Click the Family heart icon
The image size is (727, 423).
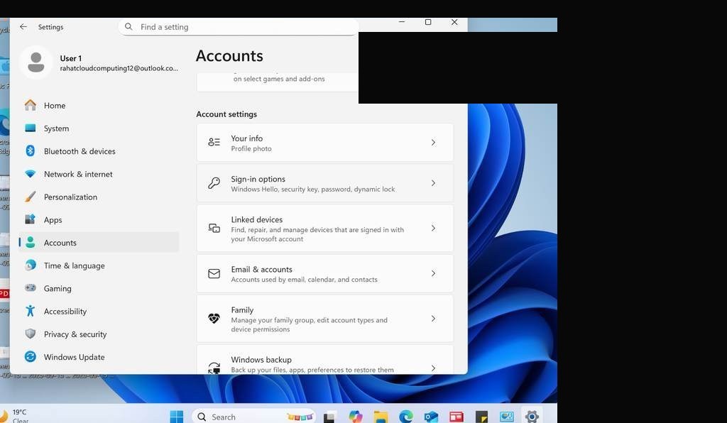point(214,318)
